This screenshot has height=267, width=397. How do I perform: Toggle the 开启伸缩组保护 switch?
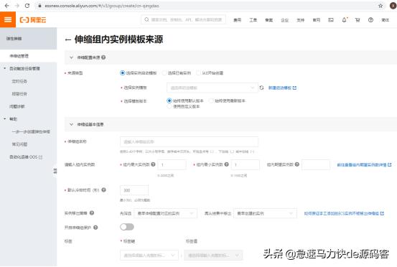(127, 227)
